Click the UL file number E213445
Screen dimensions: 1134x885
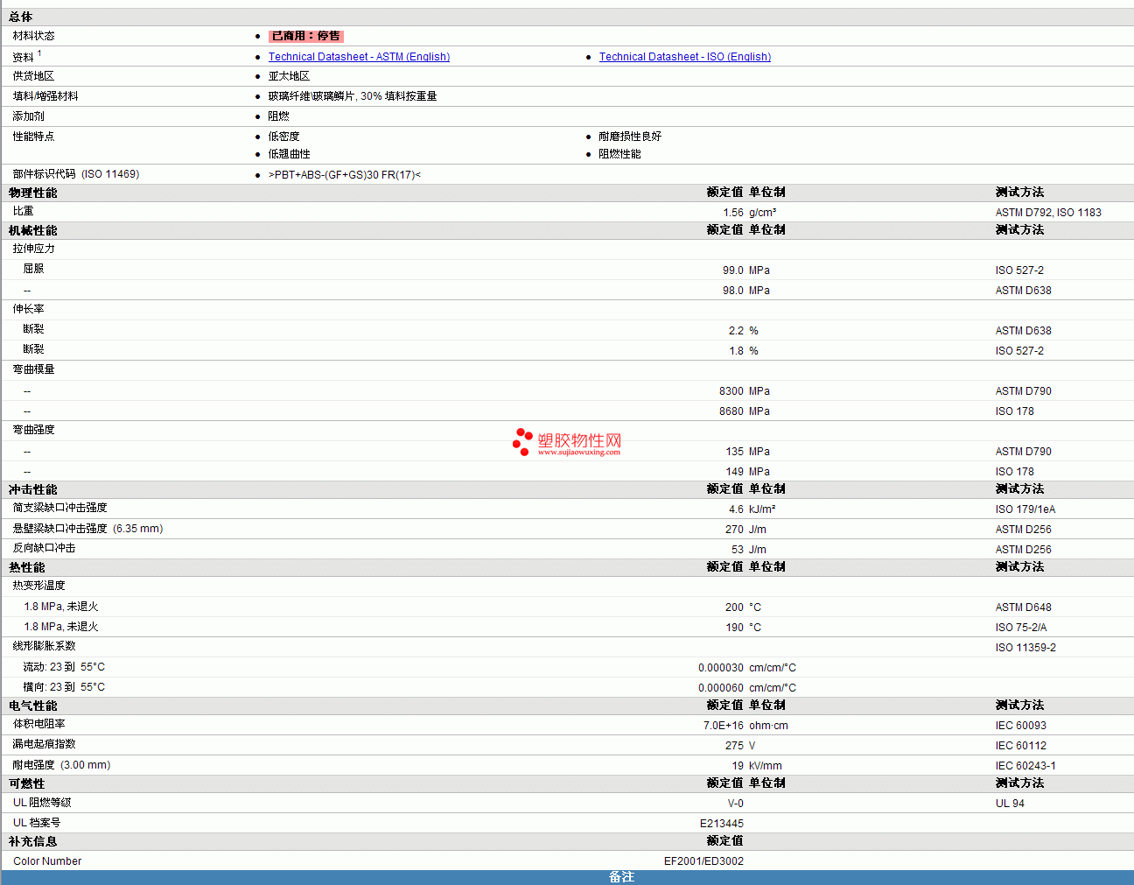tap(721, 824)
